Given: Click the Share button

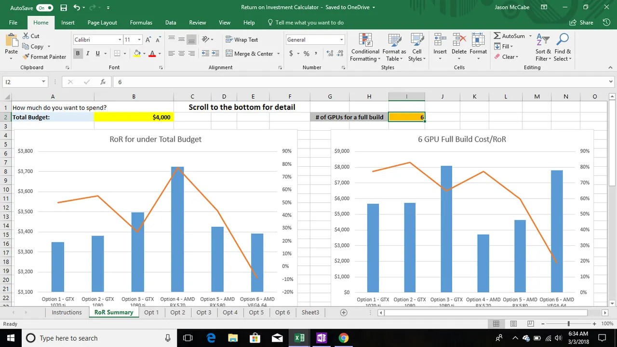Looking at the screenshot, I should click(x=581, y=23).
